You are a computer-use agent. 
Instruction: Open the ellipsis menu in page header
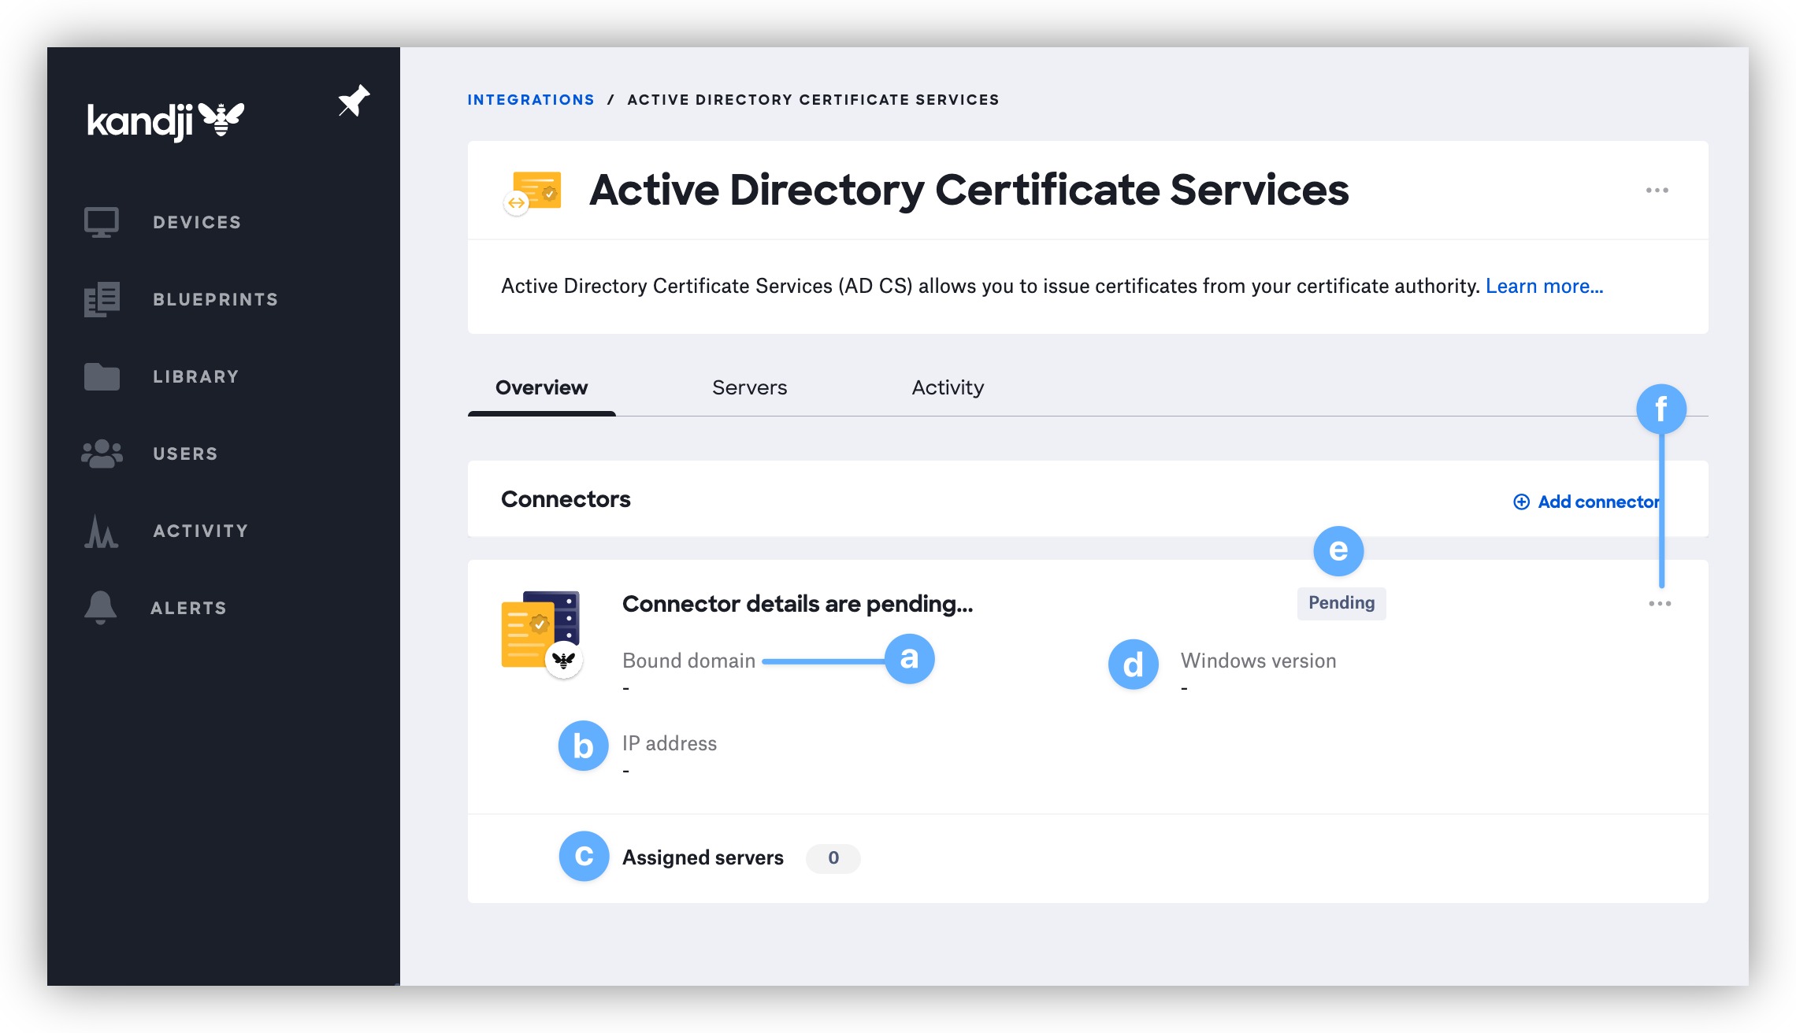tap(1657, 191)
